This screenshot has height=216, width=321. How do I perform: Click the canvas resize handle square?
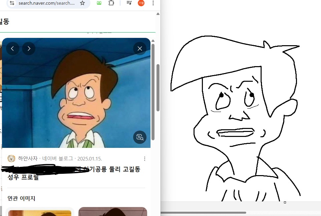click(285, 202)
